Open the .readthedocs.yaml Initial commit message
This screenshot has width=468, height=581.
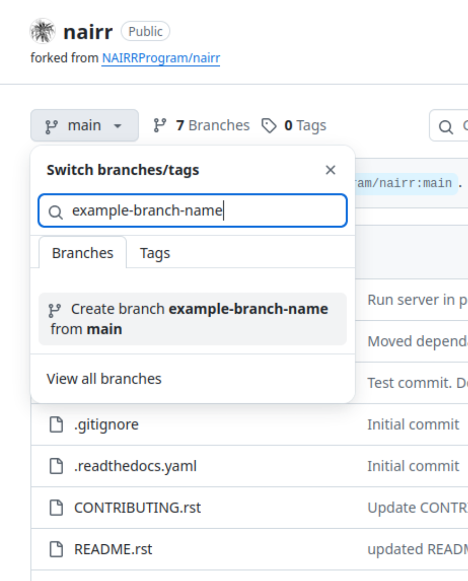[x=413, y=466]
